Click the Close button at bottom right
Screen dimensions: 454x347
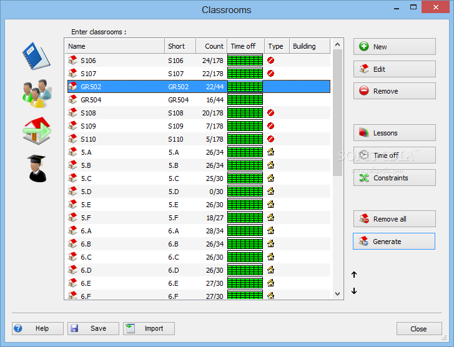[419, 329]
